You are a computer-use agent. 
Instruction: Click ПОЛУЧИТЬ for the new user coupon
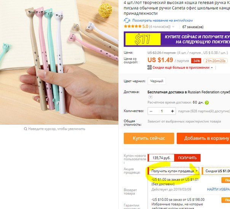coord(187,158)
